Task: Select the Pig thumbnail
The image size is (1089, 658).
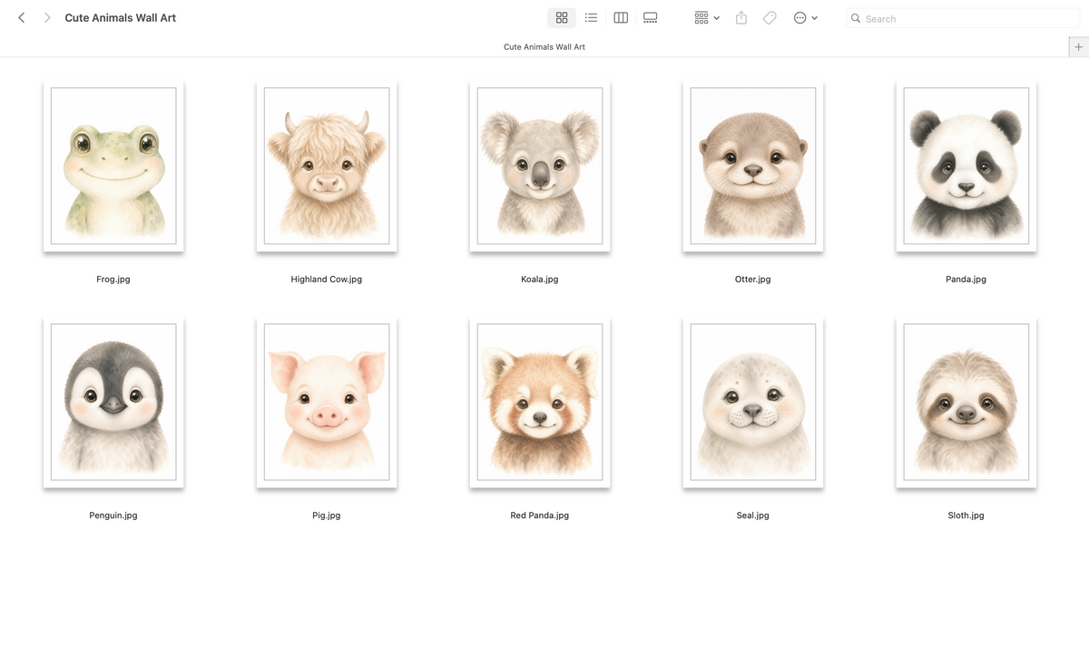Action: 327,402
